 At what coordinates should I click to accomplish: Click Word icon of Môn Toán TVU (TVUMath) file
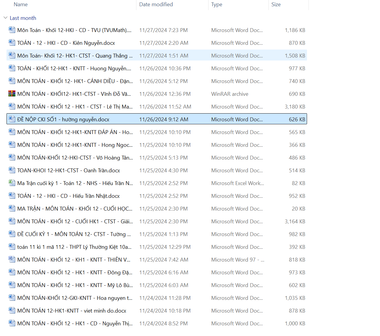12,30
